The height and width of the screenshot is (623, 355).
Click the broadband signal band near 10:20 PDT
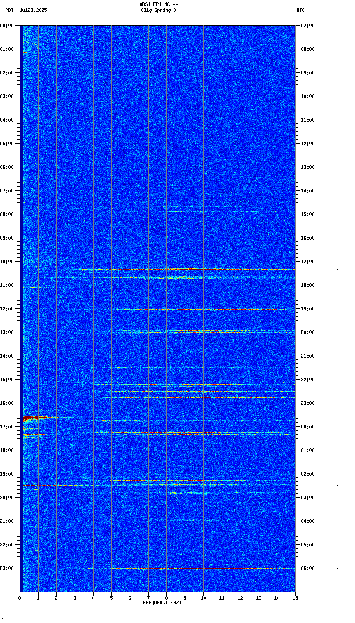(184, 269)
